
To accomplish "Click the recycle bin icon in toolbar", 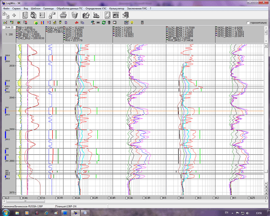I will click(75, 15).
